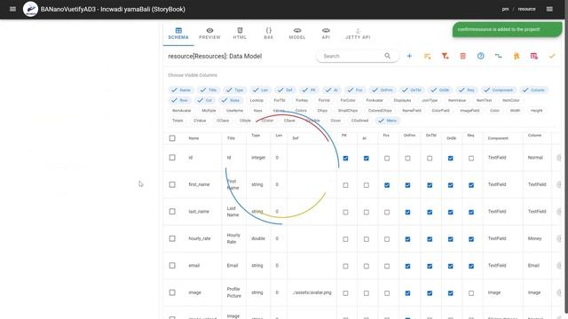Open the JETTY API tab
This screenshot has width=568, height=319.
tap(358, 34)
